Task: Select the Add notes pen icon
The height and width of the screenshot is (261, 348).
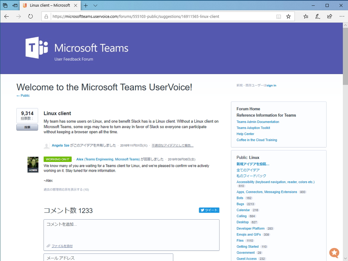Action: pyautogui.click(x=317, y=16)
